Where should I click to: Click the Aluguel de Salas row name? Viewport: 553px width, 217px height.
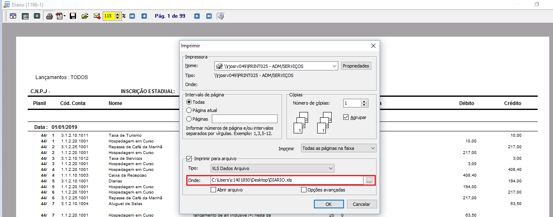[125, 203]
